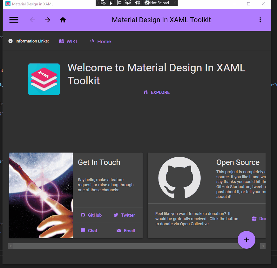Click the XAML toolkit logo image
The height and width of the screenshot is (268, 277).
pyautogui.click(x=44, y=79)
